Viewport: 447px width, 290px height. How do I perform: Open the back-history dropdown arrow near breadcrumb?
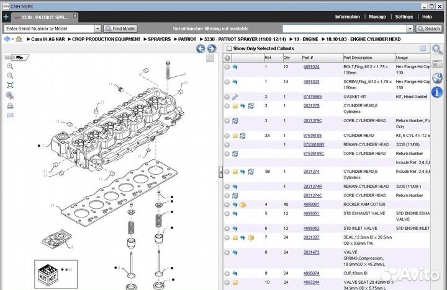pyautogui.click(x=13, y=39)
